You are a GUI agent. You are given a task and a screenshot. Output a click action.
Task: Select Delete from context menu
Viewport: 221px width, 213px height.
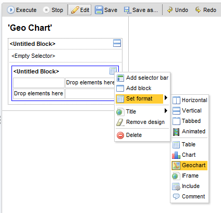point(142,135)
